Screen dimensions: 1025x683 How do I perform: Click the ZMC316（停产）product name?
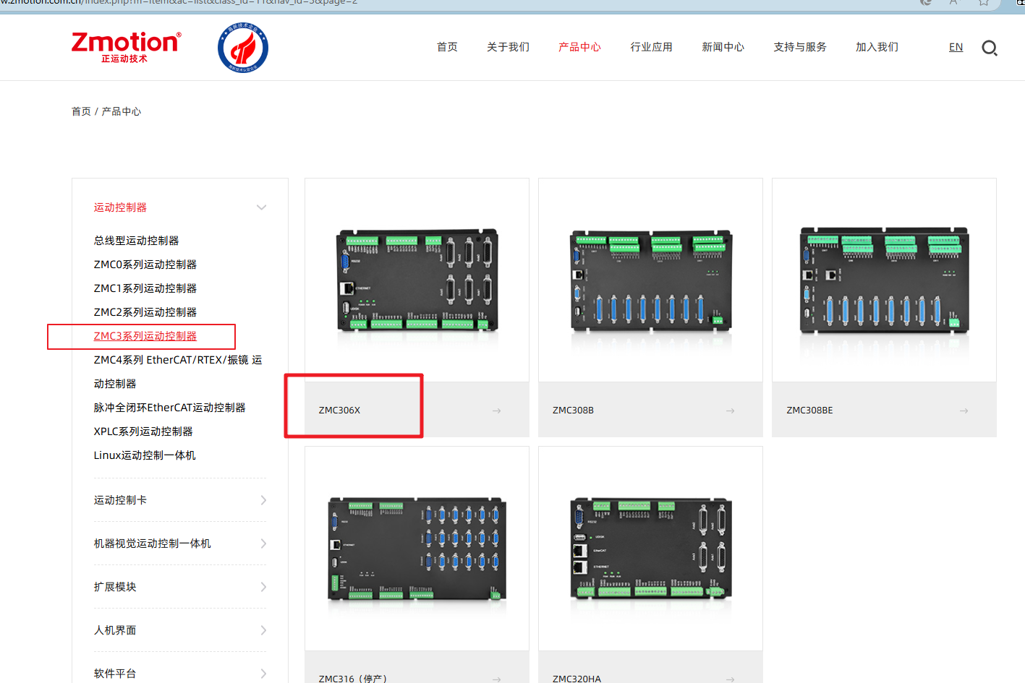coord(353,678)
